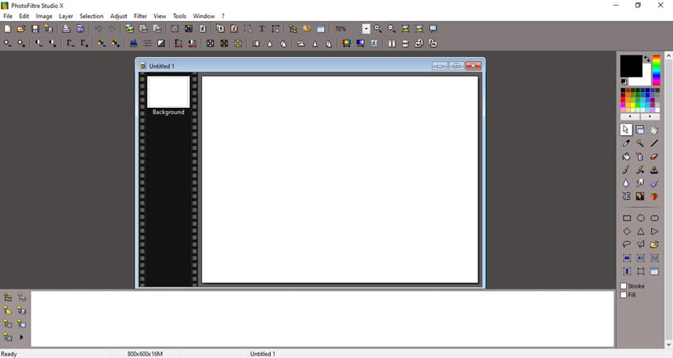Click the 3:2 ratio selection icon
The image size is (673, 358).
654,258
